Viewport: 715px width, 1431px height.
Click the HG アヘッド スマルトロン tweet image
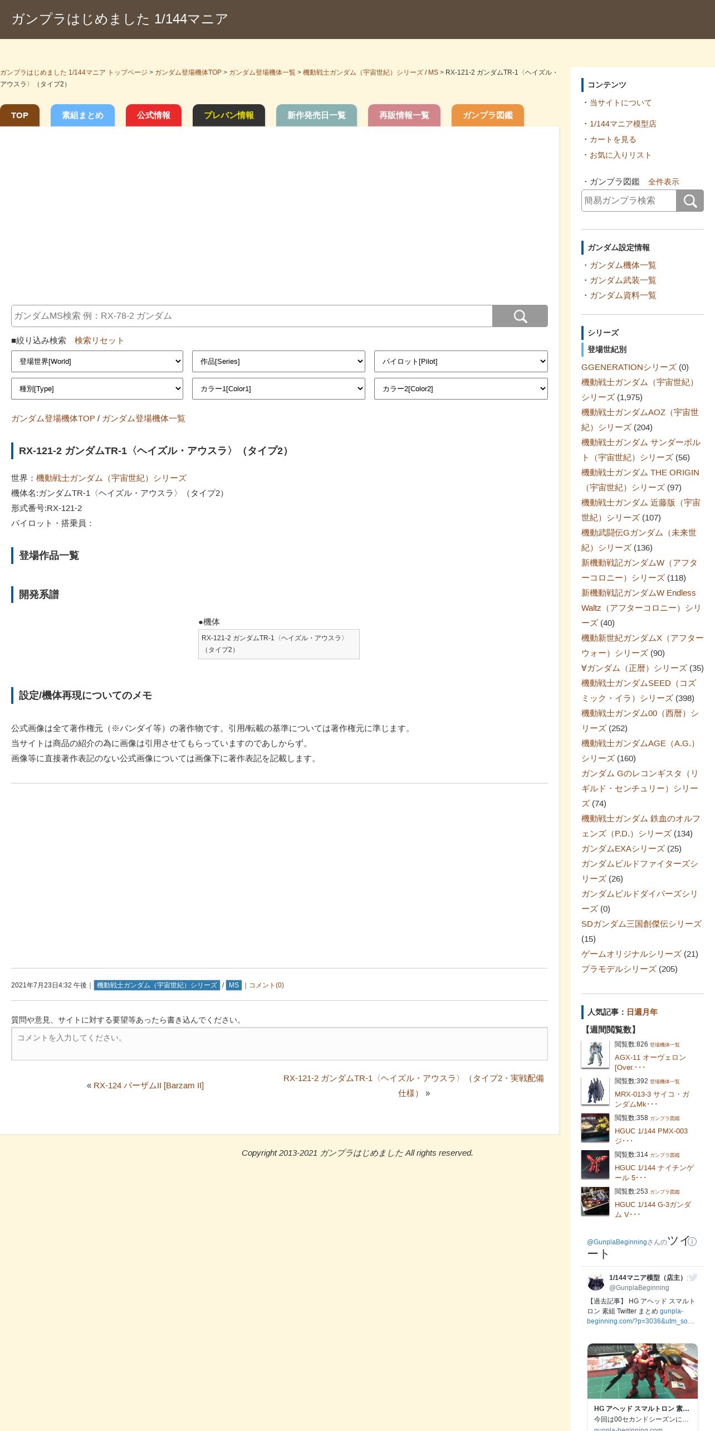[x=642, y=1371]
